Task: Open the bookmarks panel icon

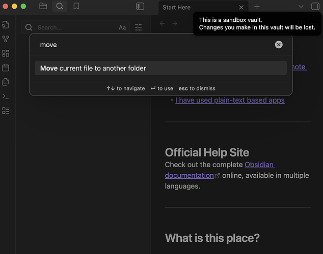Action: 76,7
